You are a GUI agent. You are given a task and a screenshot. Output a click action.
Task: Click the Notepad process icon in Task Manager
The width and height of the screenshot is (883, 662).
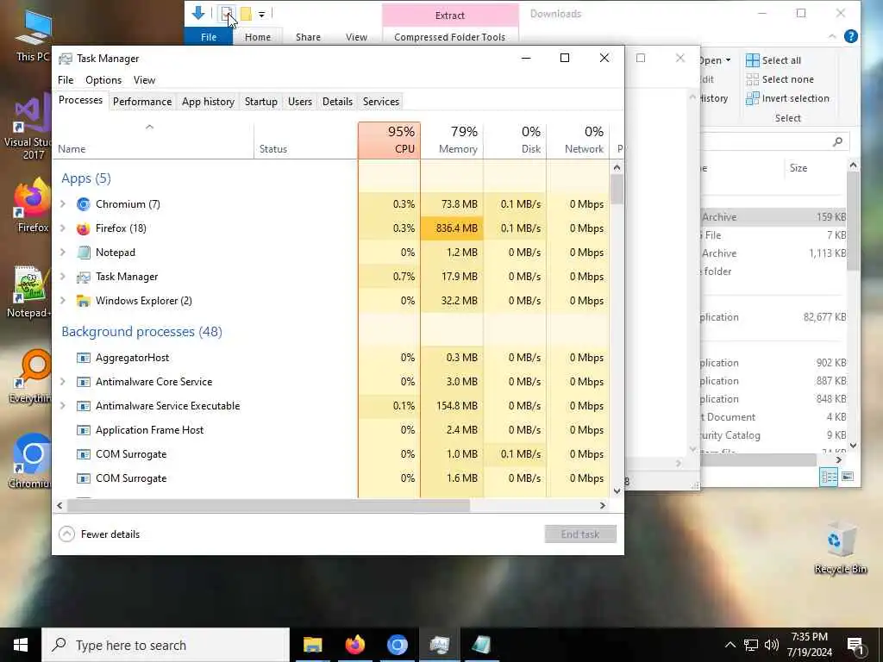pos(84,253)
